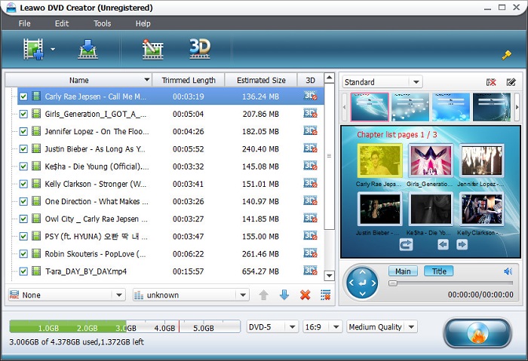Open the DVD-5 disc type dropdown
Viewport: 528px width, 361px height.
coord(272,327)
